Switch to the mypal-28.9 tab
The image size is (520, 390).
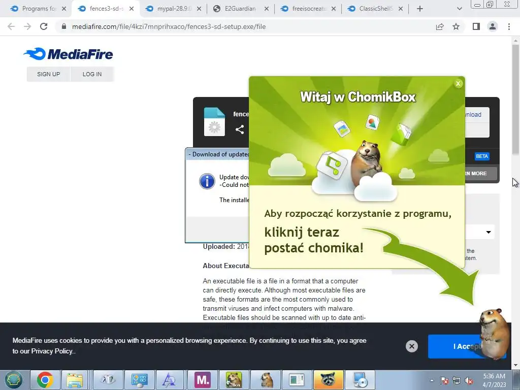click(x=173, y=9)
